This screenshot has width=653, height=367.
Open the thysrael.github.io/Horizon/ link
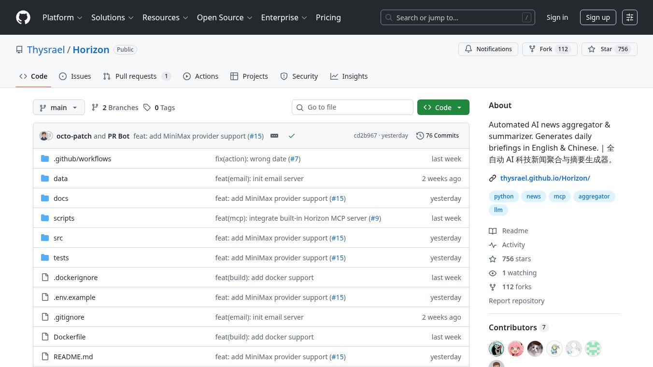coord(545,178)
